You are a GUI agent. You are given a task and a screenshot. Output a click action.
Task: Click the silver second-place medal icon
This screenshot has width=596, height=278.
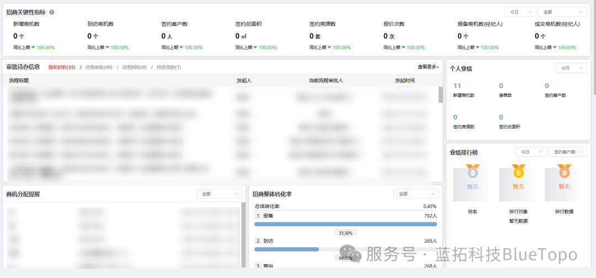coord(473,172)
